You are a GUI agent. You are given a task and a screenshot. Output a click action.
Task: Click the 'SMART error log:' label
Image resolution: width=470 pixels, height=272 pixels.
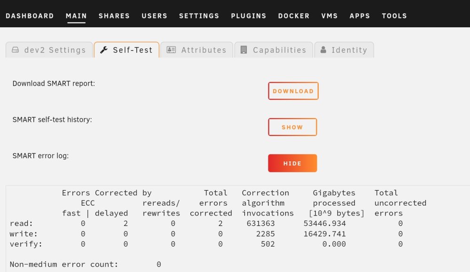tap(40, 156)
